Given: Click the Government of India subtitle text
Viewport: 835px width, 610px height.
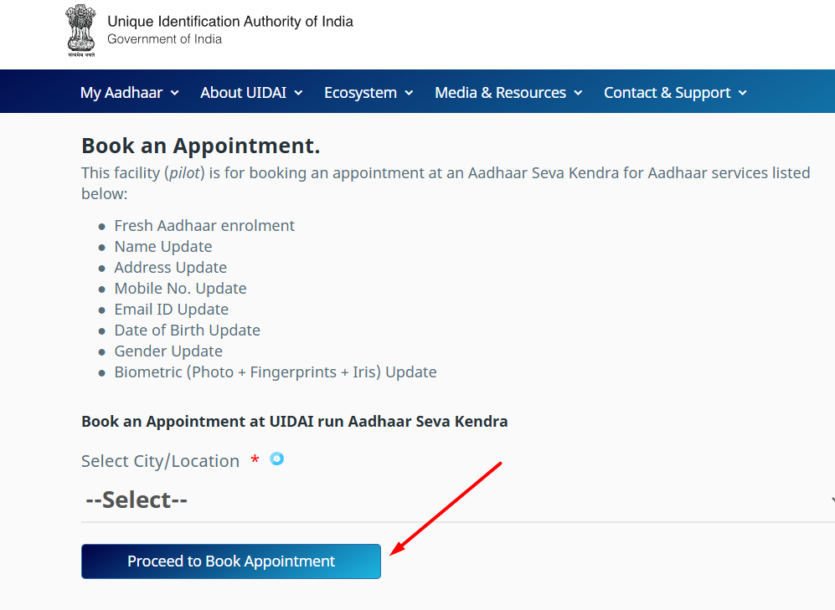Looking at the screenshot, I should (164, 39).
